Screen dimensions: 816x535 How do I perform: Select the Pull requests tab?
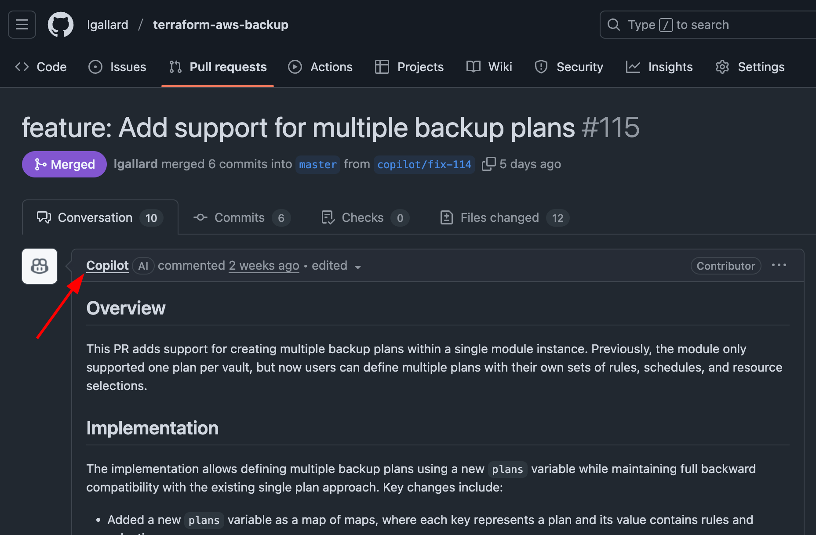pos(218,67)
